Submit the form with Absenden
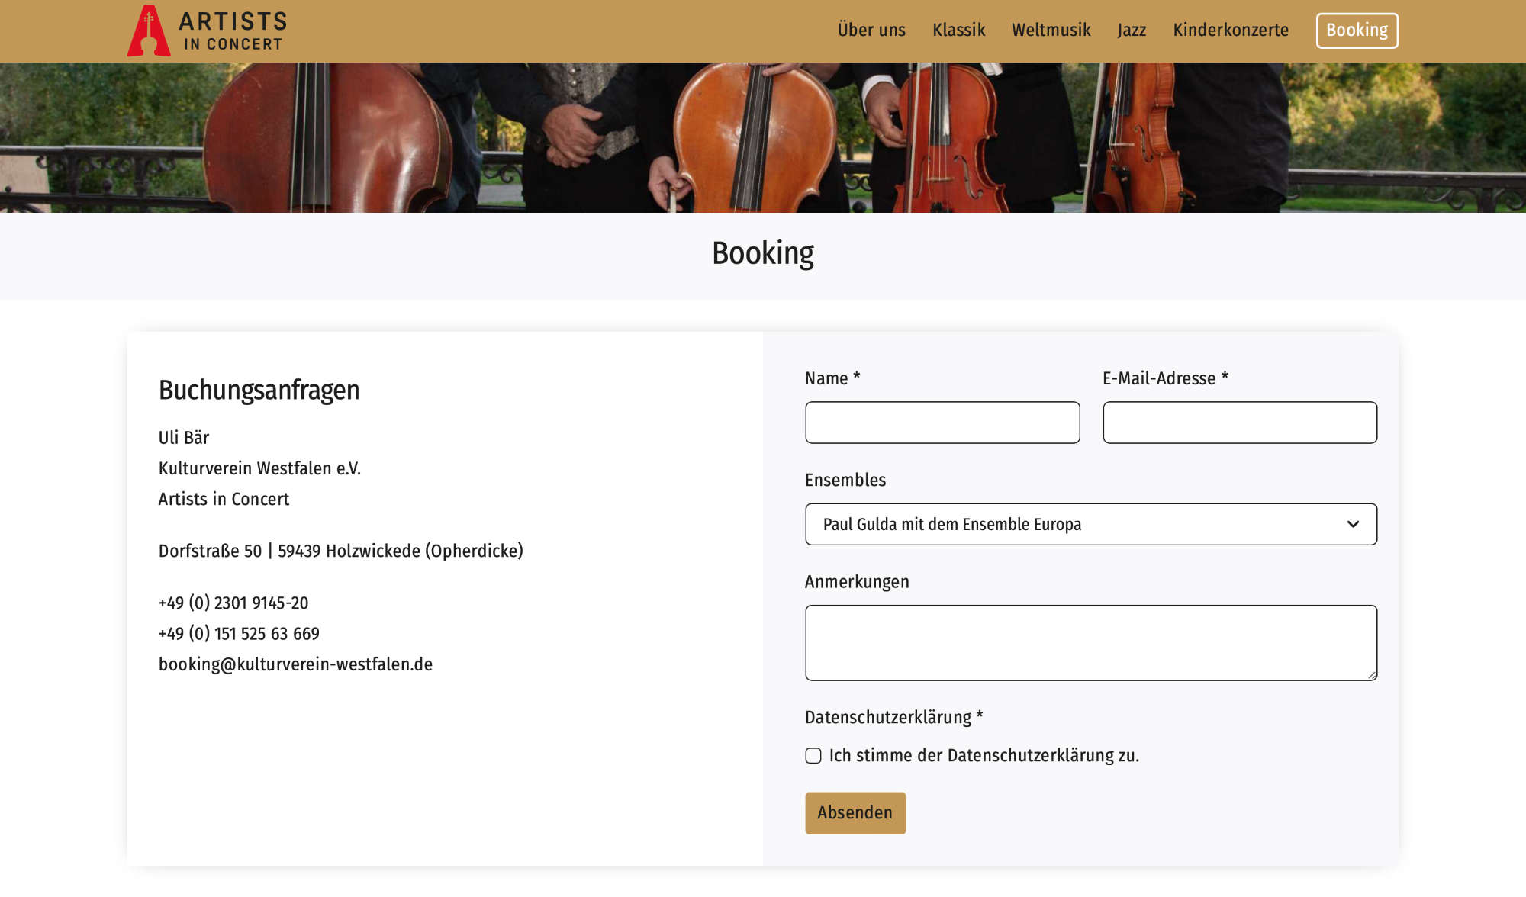This screenshot has width=1526, height=897. 855,813
